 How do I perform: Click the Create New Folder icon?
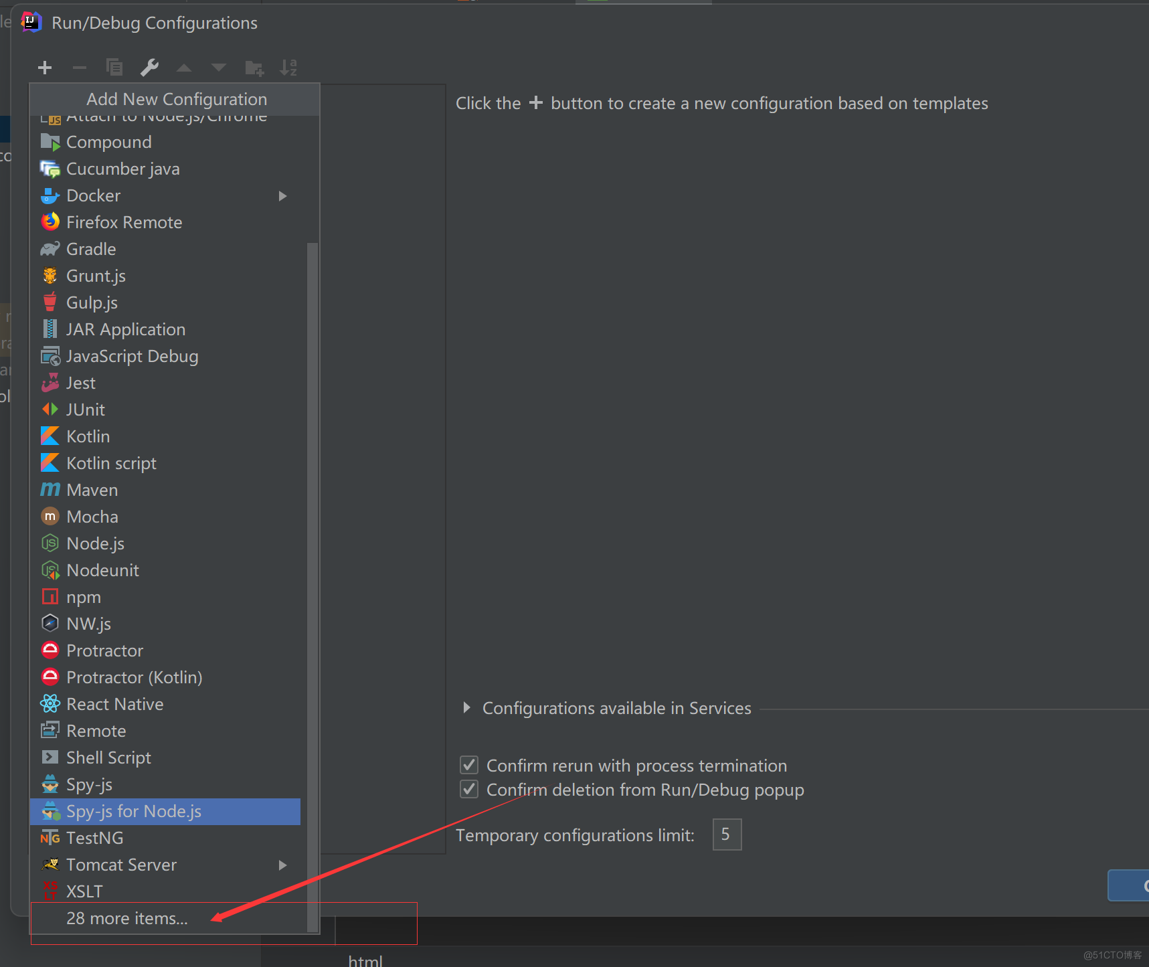coord(254,68)
